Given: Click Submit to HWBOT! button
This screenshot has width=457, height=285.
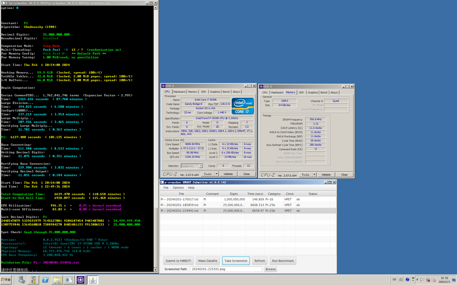Looking at the screenshot, I should (179, 261).
